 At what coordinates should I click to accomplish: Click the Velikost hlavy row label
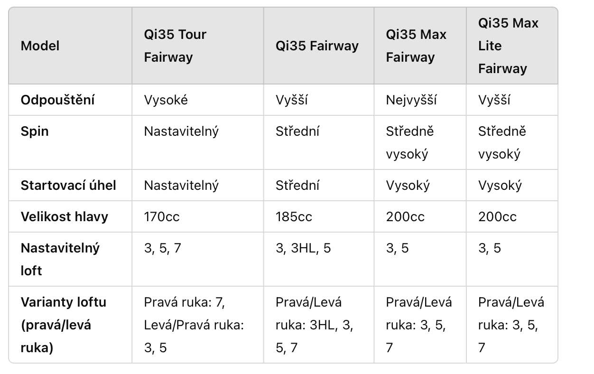coord(65,216)
